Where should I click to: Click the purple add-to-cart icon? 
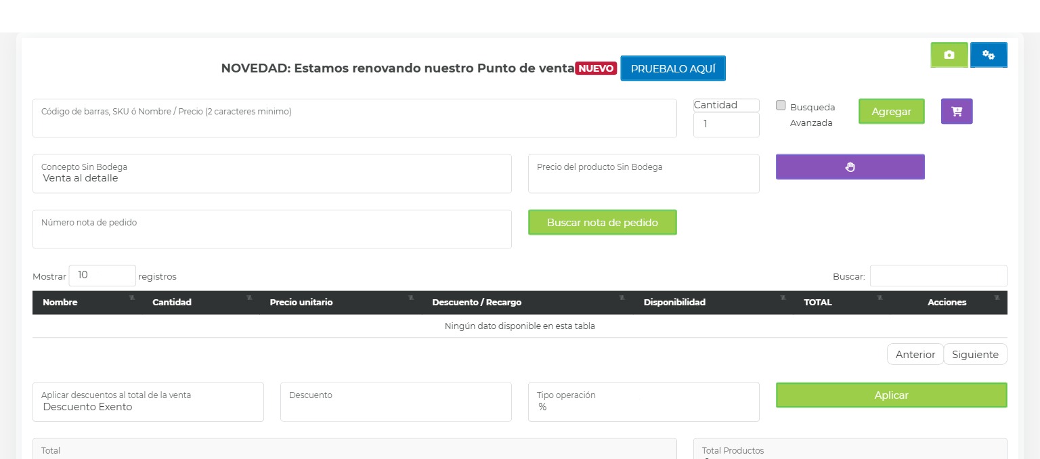tap(957, 111)
